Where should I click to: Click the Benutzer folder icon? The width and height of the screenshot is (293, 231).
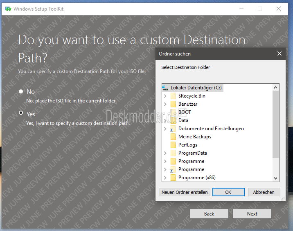pos(173,104)
